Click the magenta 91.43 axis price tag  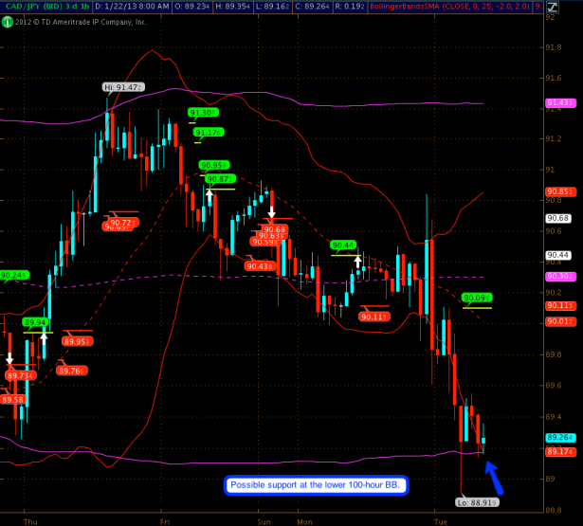point(557,102)
